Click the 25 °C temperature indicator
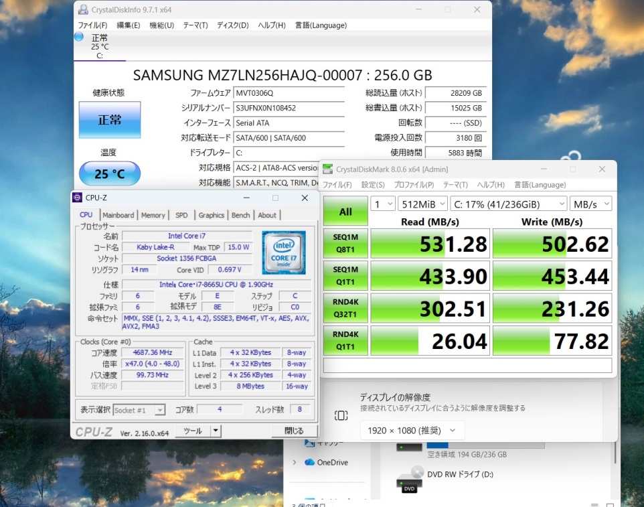This screenshot has width=644, height=507. pyautogui.click(x=109, y=174)
